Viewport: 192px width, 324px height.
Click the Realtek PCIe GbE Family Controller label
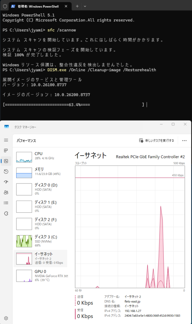click(x=150, y=157)
